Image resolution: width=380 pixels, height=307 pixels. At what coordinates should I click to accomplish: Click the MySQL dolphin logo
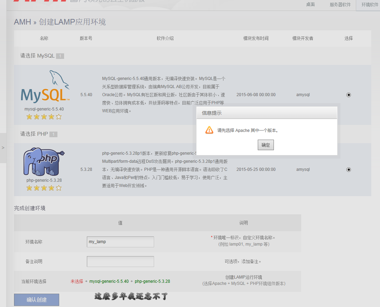pyautogui.click(x=45, y=87)
